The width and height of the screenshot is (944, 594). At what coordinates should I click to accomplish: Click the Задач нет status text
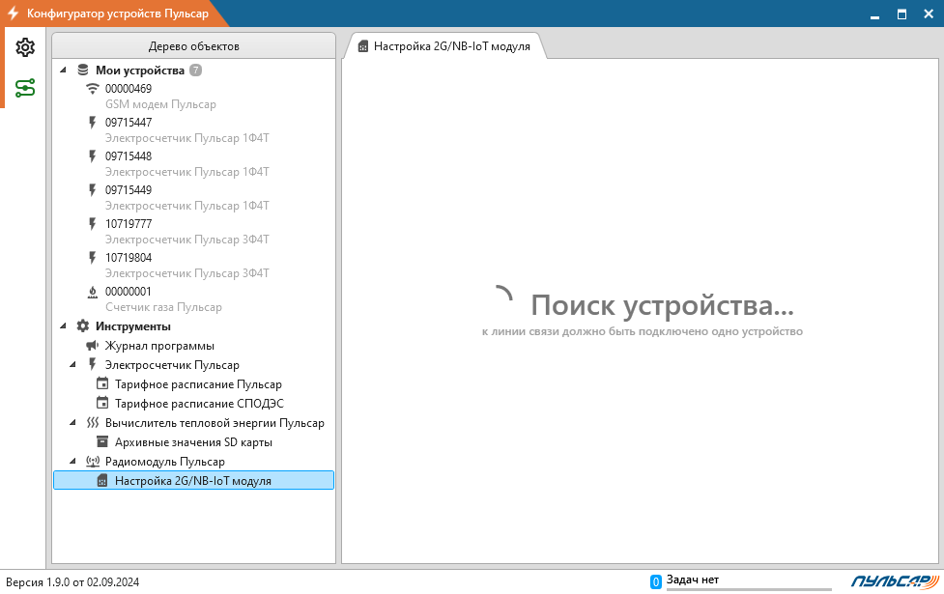[693, 580]
